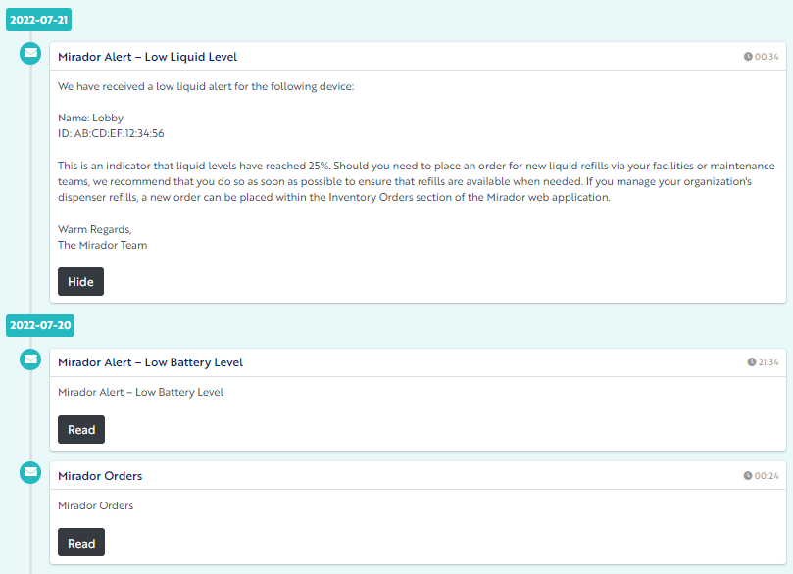
Task: Select the 2022-07-21 date label
Action: (39, 20)
